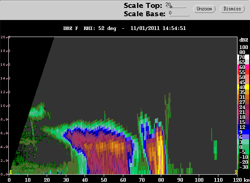
Task: Click the cloud echo at 10 km height
Action: pyautogui.click(x=37, y=111)
